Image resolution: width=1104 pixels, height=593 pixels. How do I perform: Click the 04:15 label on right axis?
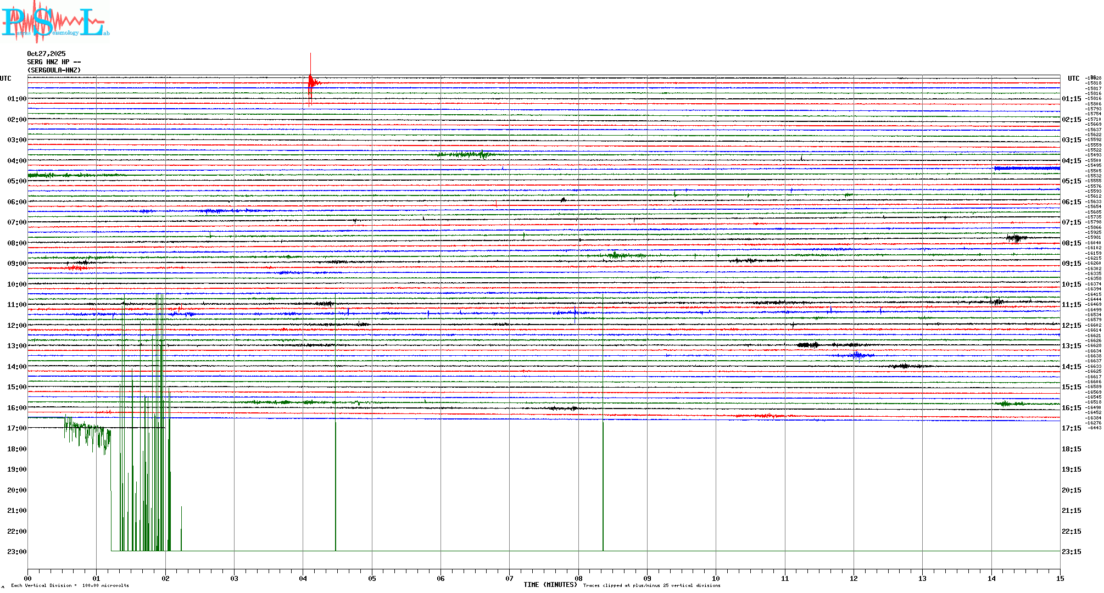click(x=1071, y=161)
